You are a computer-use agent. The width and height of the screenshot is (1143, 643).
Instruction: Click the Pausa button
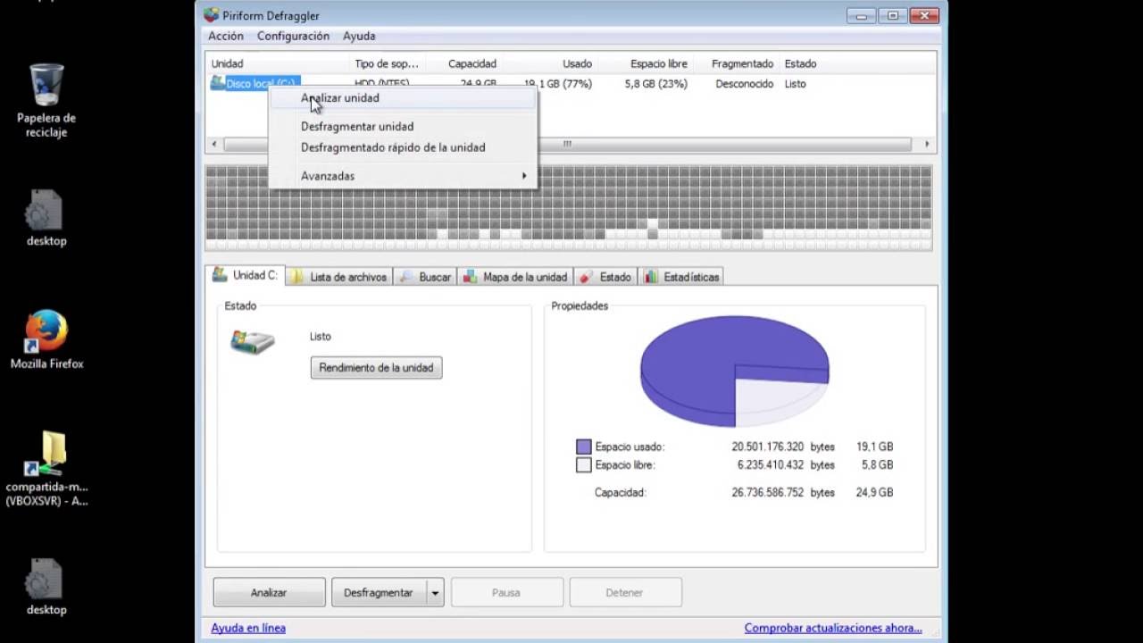click(x=506, y=592)
